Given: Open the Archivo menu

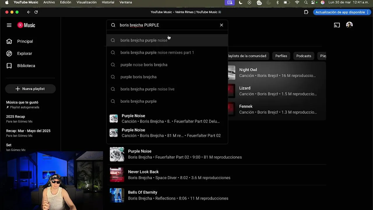Looking at the screenshot, I should coord(49,2).
